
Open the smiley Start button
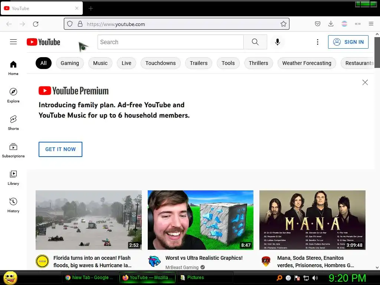tap(10, 278)
